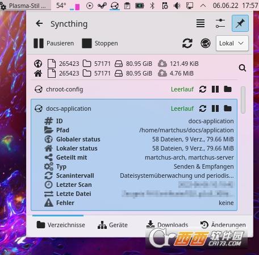Select martchus-arch, martchus-server shared devices text

pos(189,157)
